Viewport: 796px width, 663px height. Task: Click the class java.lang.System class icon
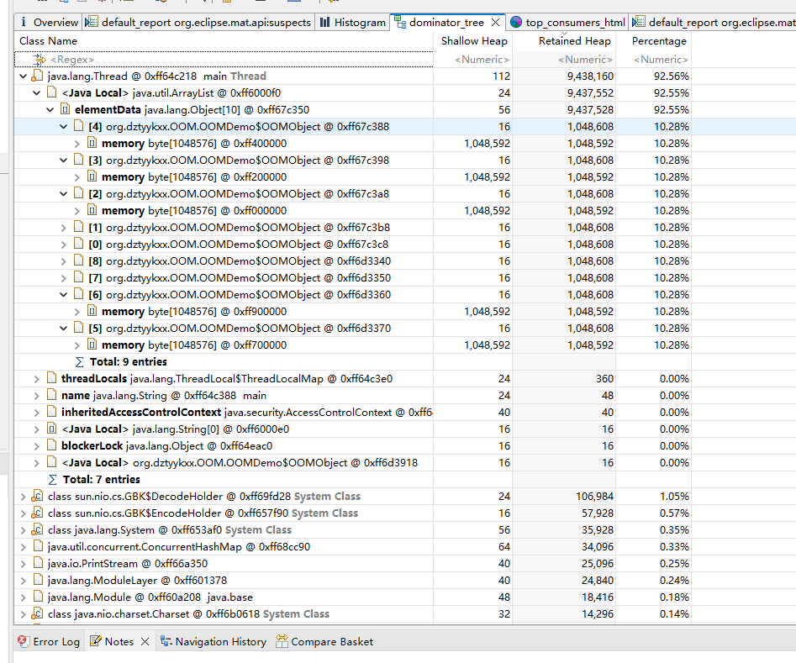pos(37,530)
